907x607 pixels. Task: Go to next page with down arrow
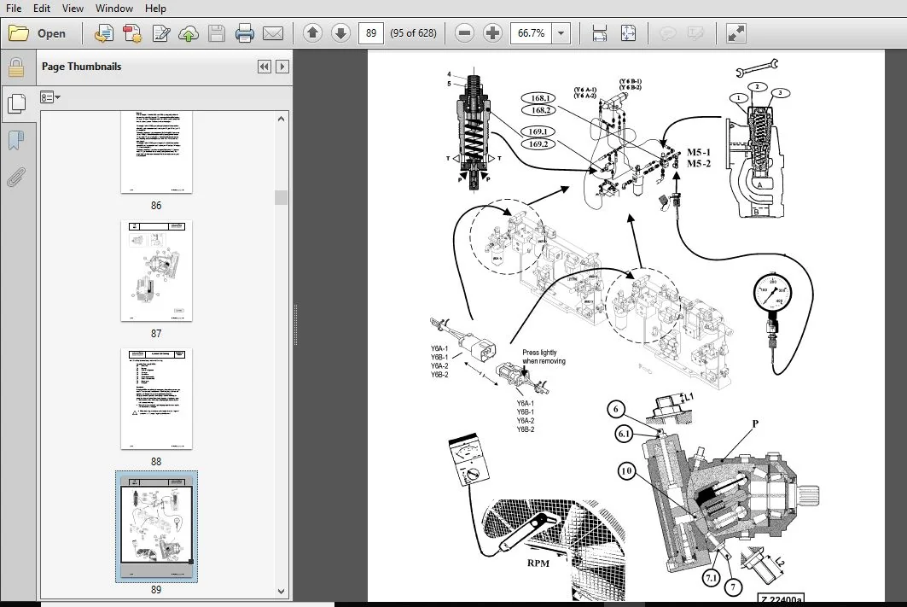340,33
